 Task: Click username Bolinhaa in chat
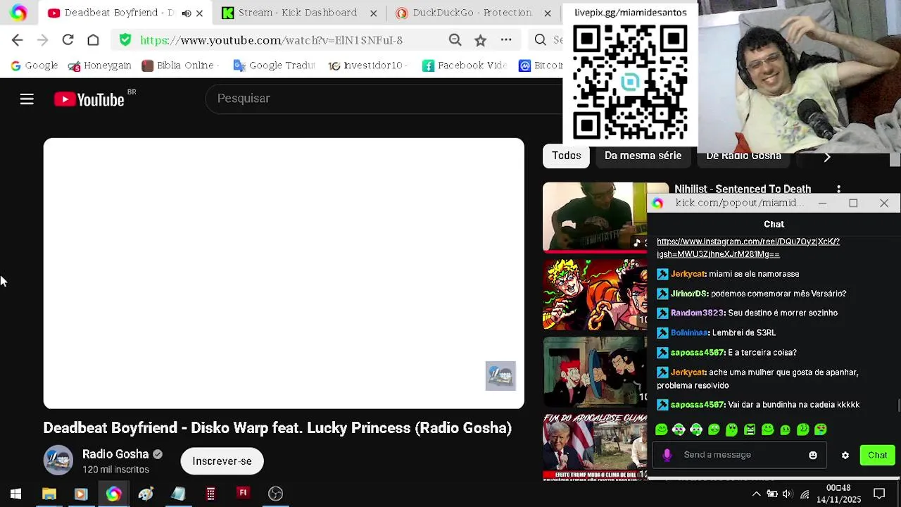[688, 332]
